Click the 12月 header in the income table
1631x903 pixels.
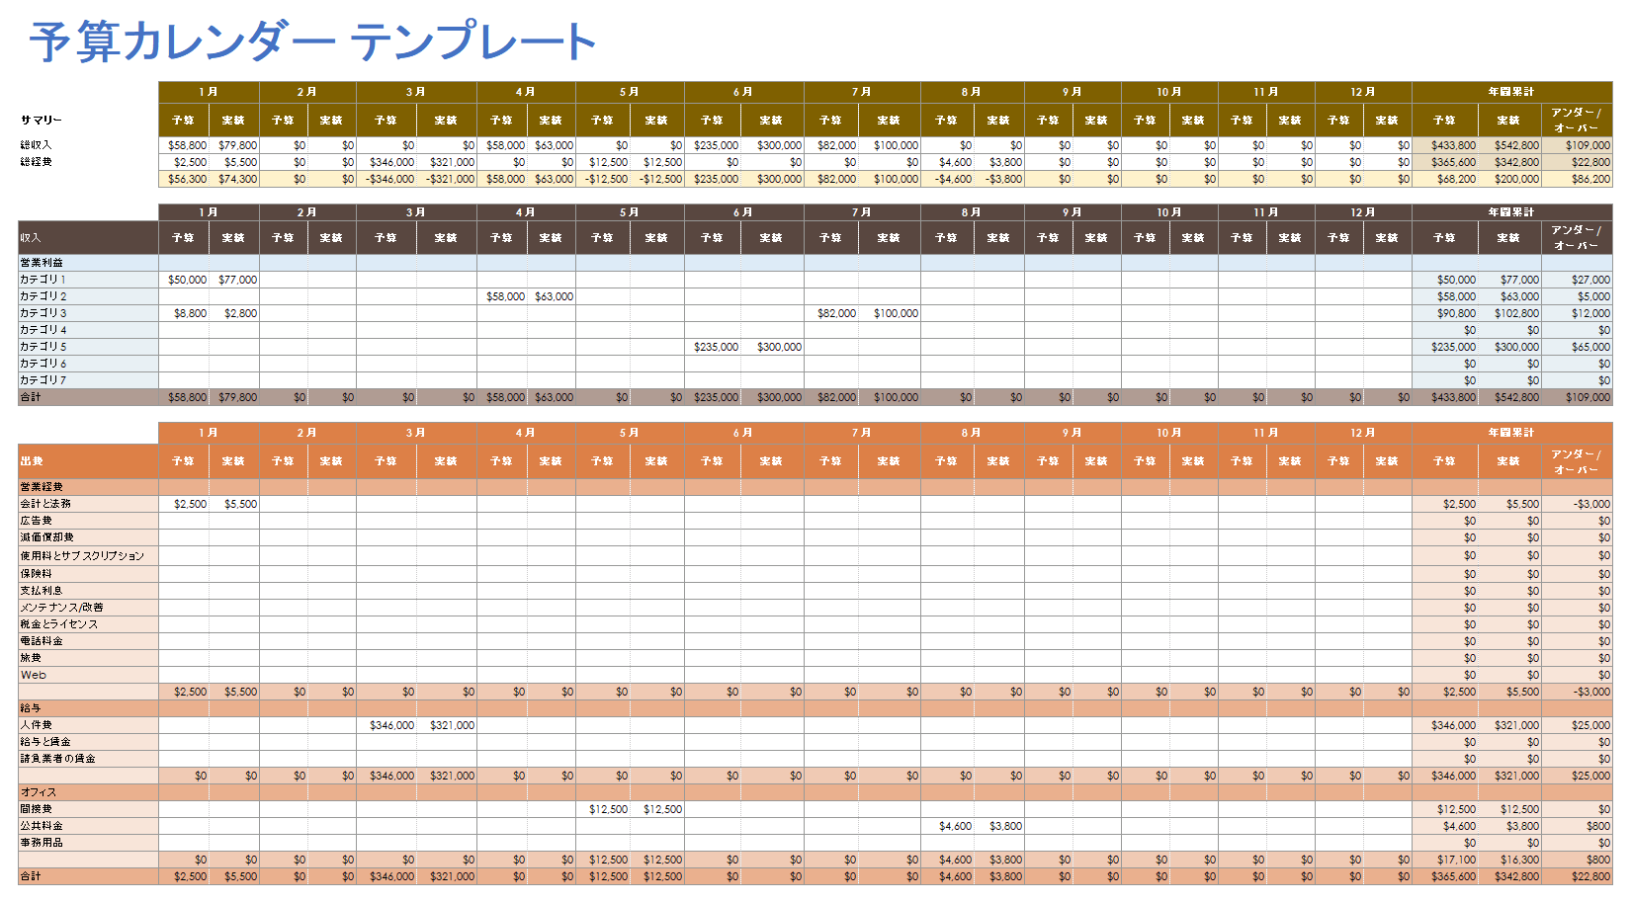pos(1363,212)
